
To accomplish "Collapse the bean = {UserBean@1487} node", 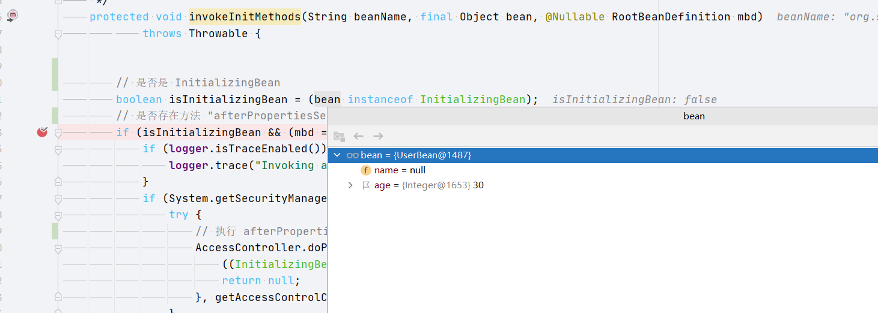I will tap(337, 155).
